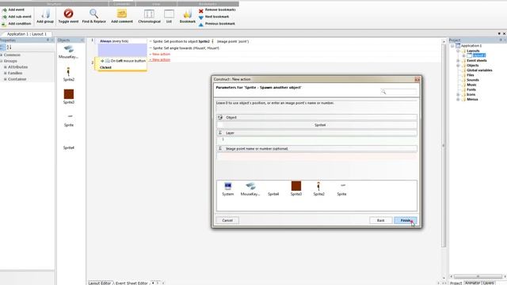Viewport: 507px width, 285px height.
Task: Go to Previous bookmark
Action: (x=216, y=24)
